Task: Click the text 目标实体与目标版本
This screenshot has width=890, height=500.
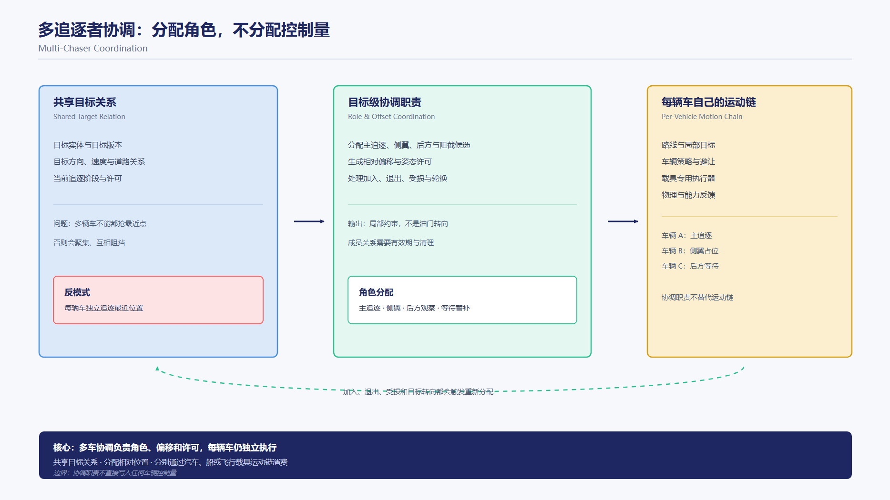Action: 88,145
